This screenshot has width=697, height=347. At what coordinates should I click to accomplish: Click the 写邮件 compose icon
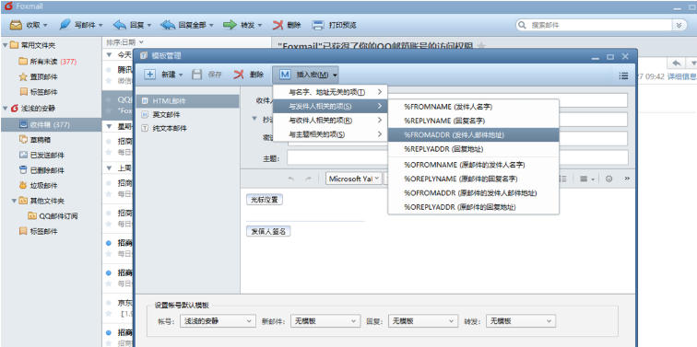click(65, 25)
